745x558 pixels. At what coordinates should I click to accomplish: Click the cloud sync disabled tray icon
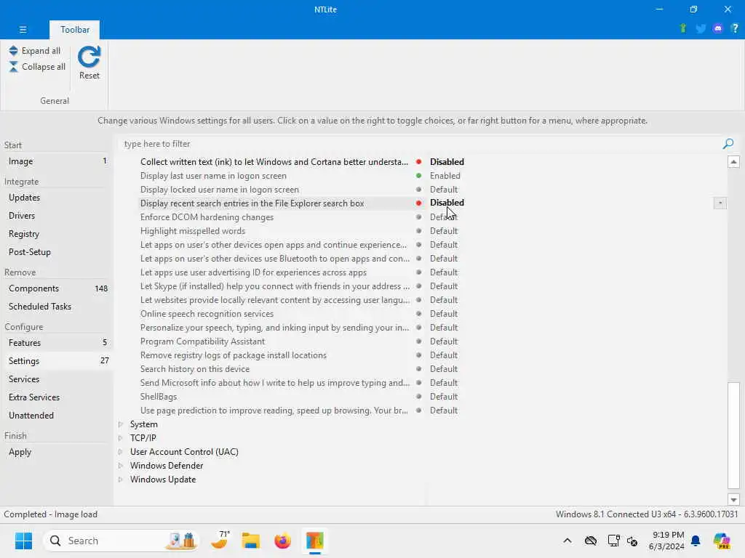tap(591, 541)
